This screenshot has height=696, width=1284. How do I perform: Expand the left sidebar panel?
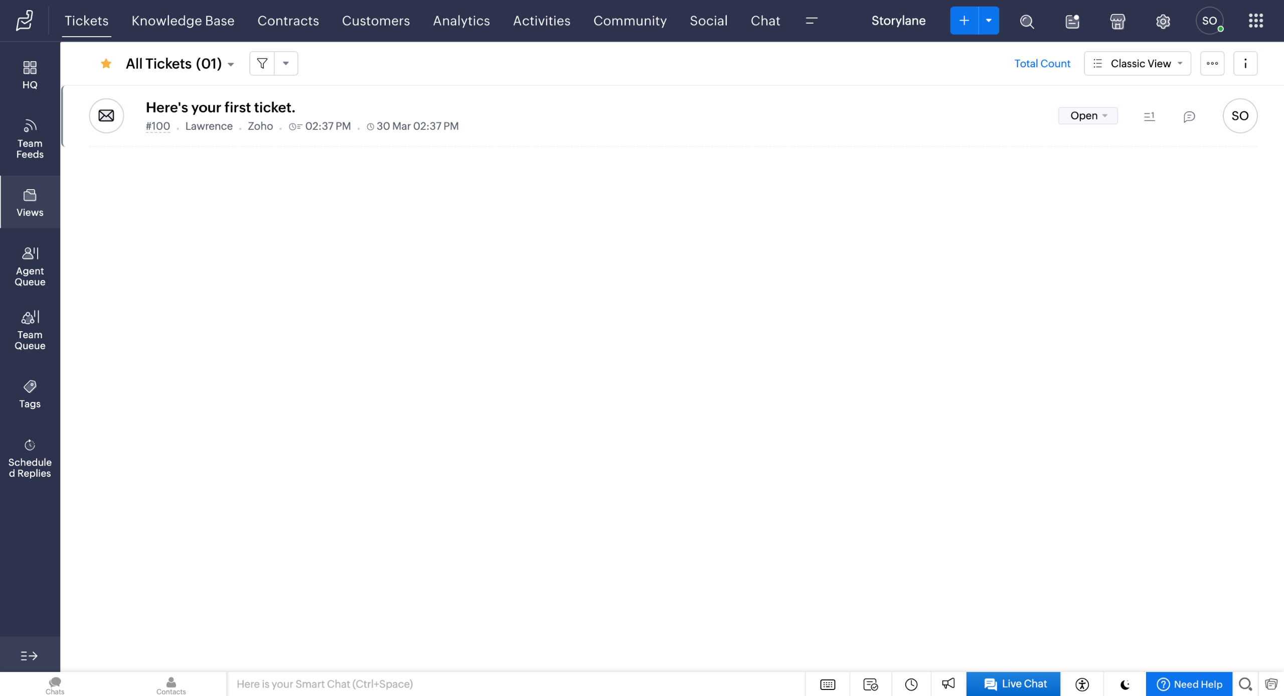(29, 655)
